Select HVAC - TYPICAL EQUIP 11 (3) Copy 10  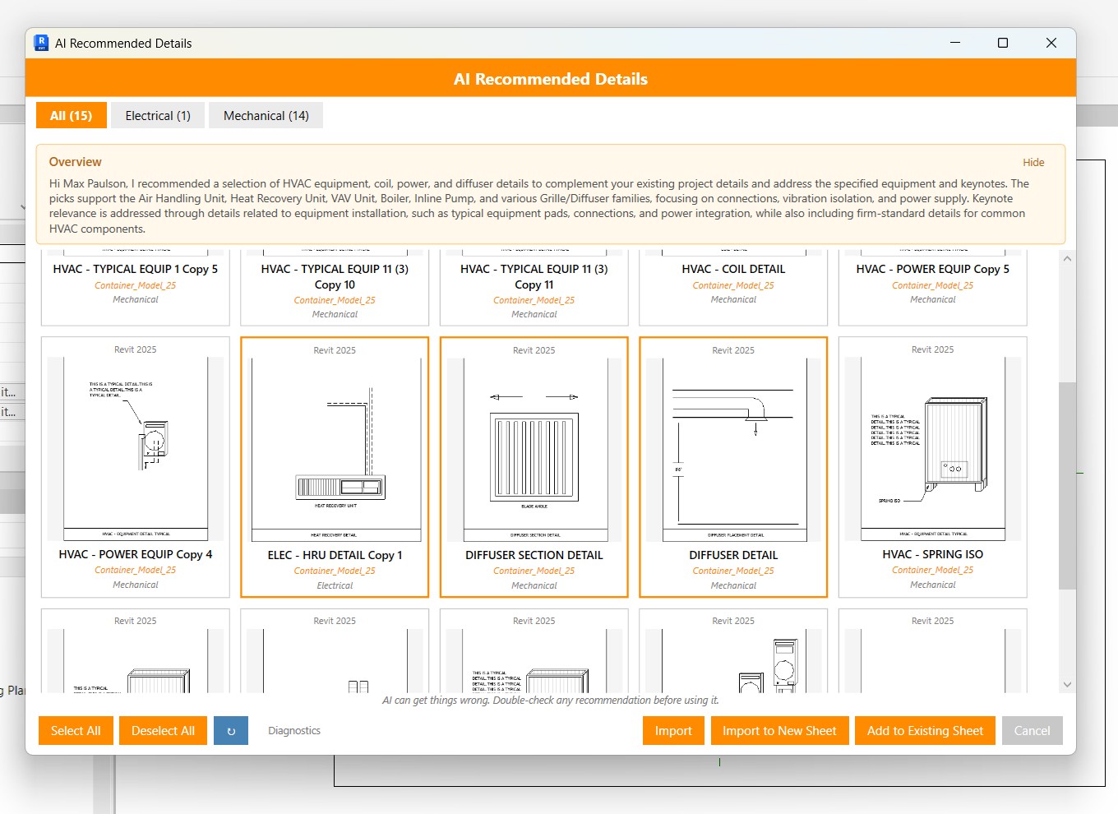tap(335, 287)
